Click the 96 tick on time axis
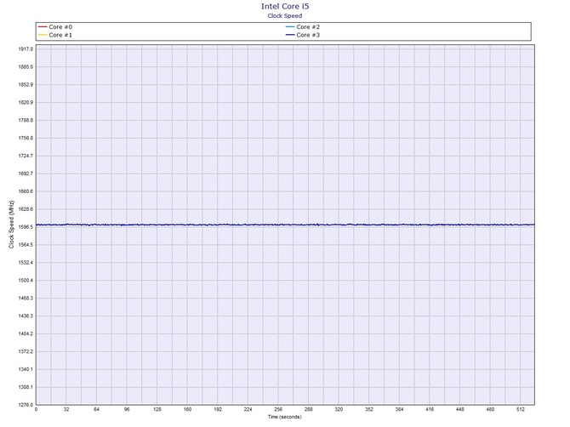 [127, 409]
